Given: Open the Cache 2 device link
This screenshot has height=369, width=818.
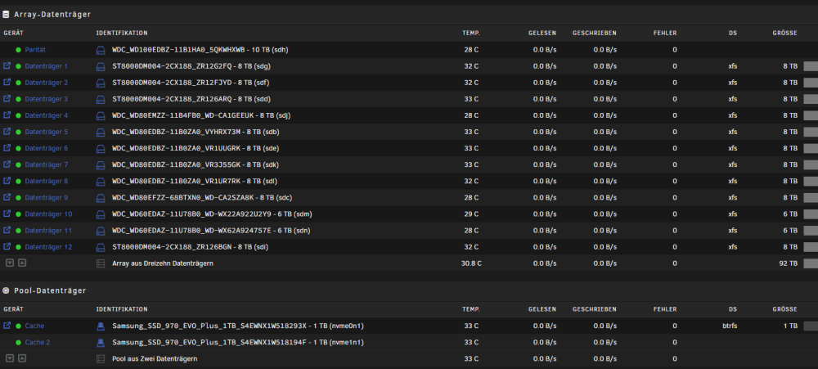Looking at the screenshot, I should [38, 342].
